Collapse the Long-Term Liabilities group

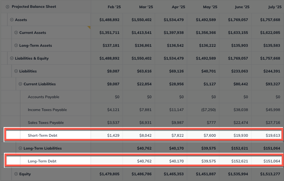click(x=20, y=148)
